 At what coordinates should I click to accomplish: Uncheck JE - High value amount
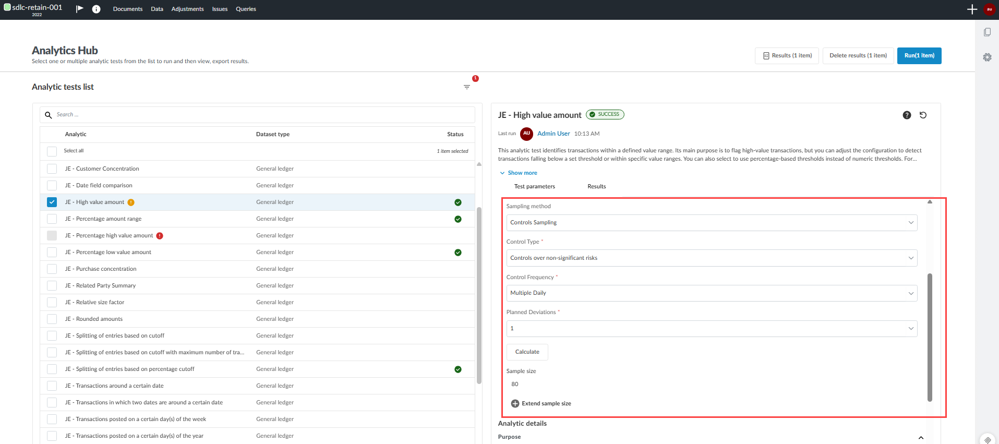52,202
